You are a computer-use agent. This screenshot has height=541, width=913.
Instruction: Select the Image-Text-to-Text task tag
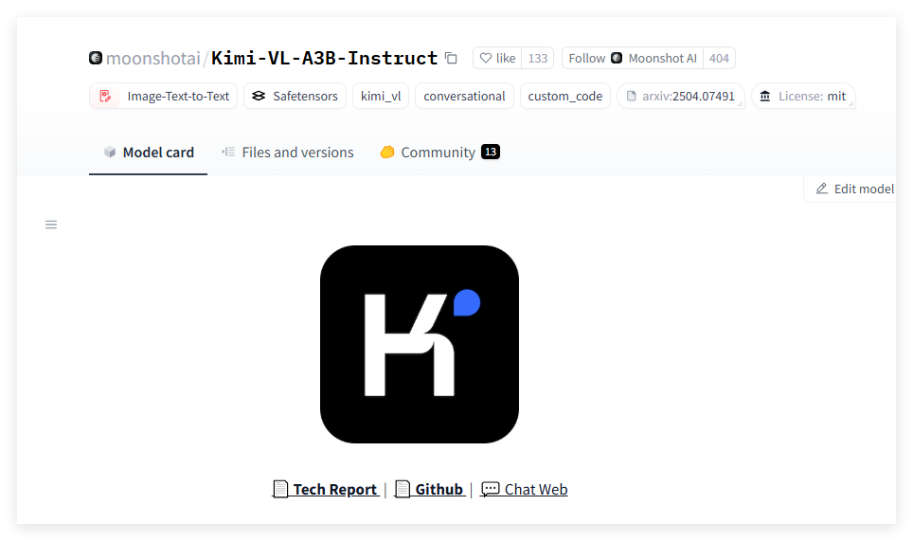(x=164, y=96)
